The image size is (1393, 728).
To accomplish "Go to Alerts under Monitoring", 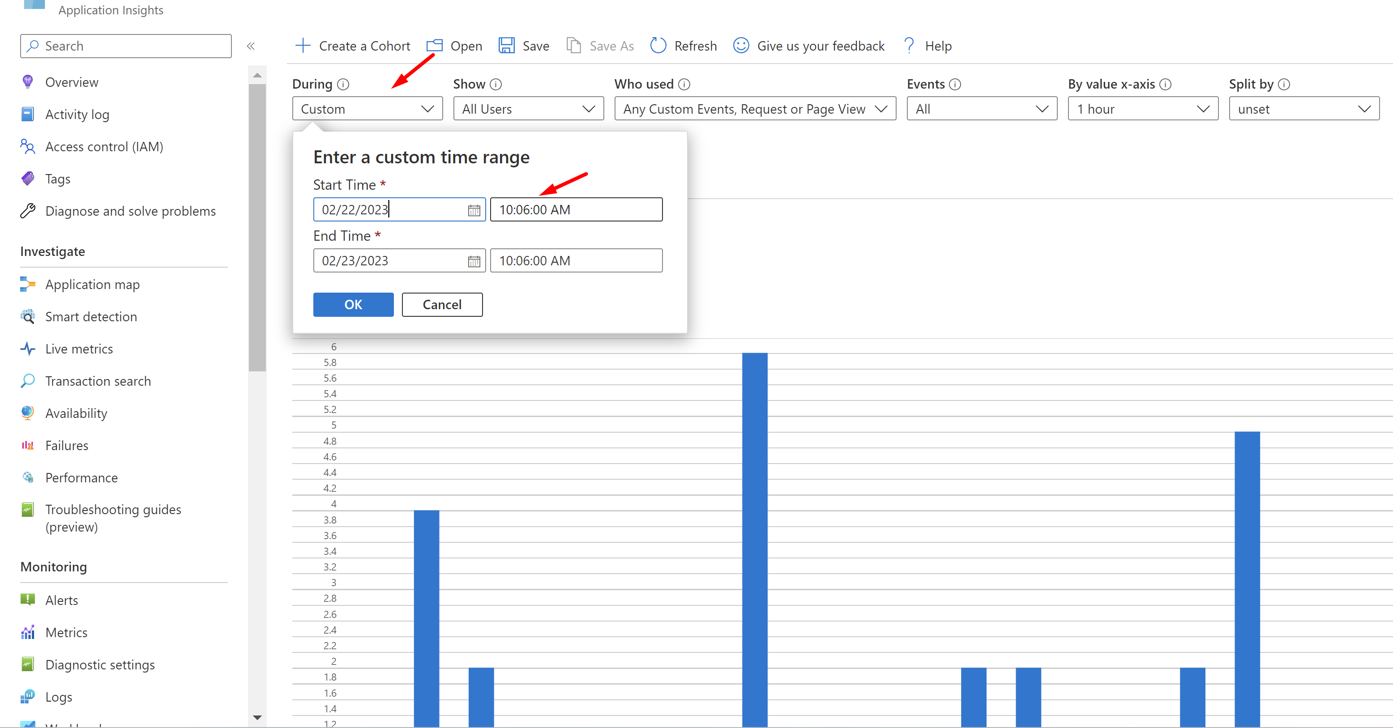I will 62,600.
